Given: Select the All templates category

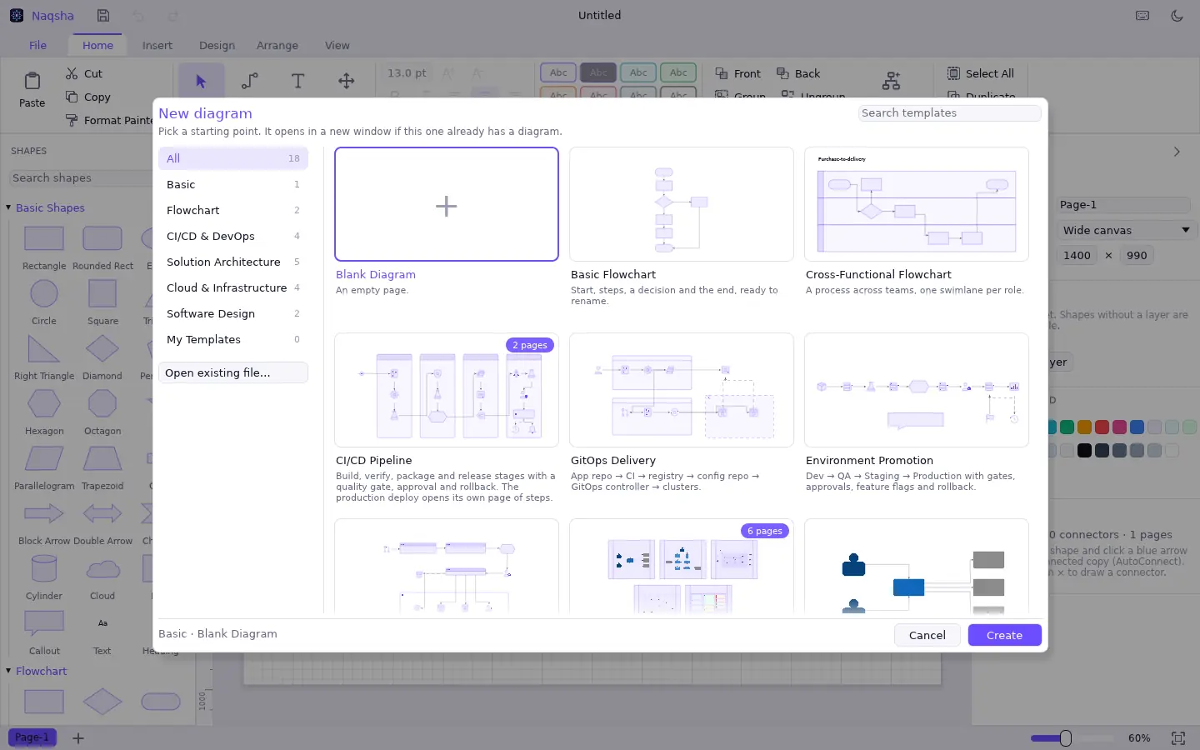Looking at the screenshot, I should tap(233, 158).
